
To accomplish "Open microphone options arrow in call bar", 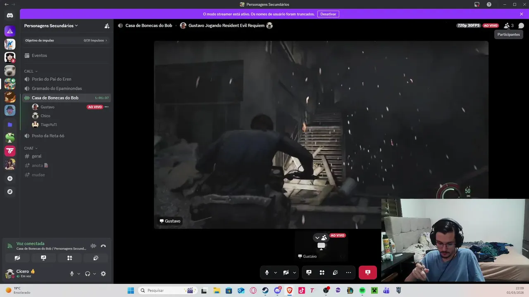I will tap(275, 273).
